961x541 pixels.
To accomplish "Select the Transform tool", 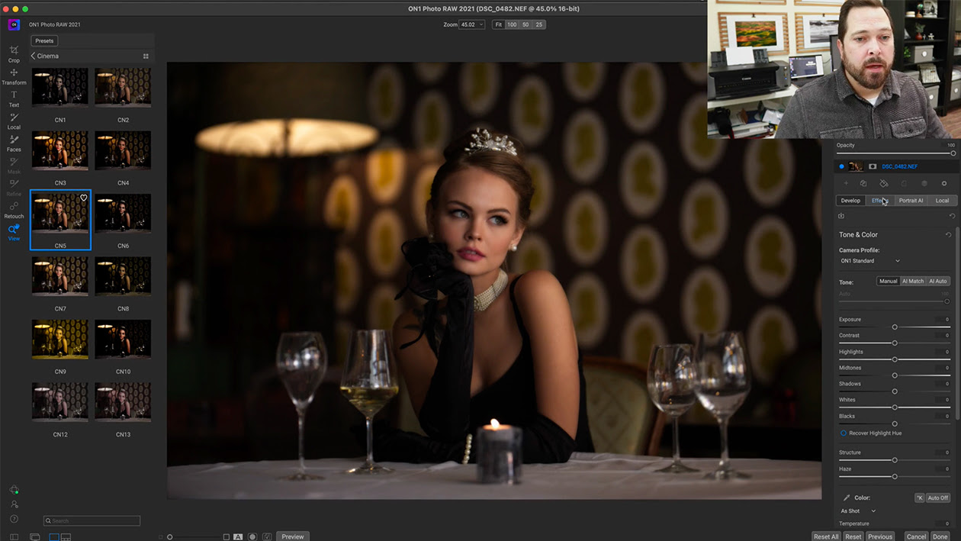I will click(x=14, y=76).
